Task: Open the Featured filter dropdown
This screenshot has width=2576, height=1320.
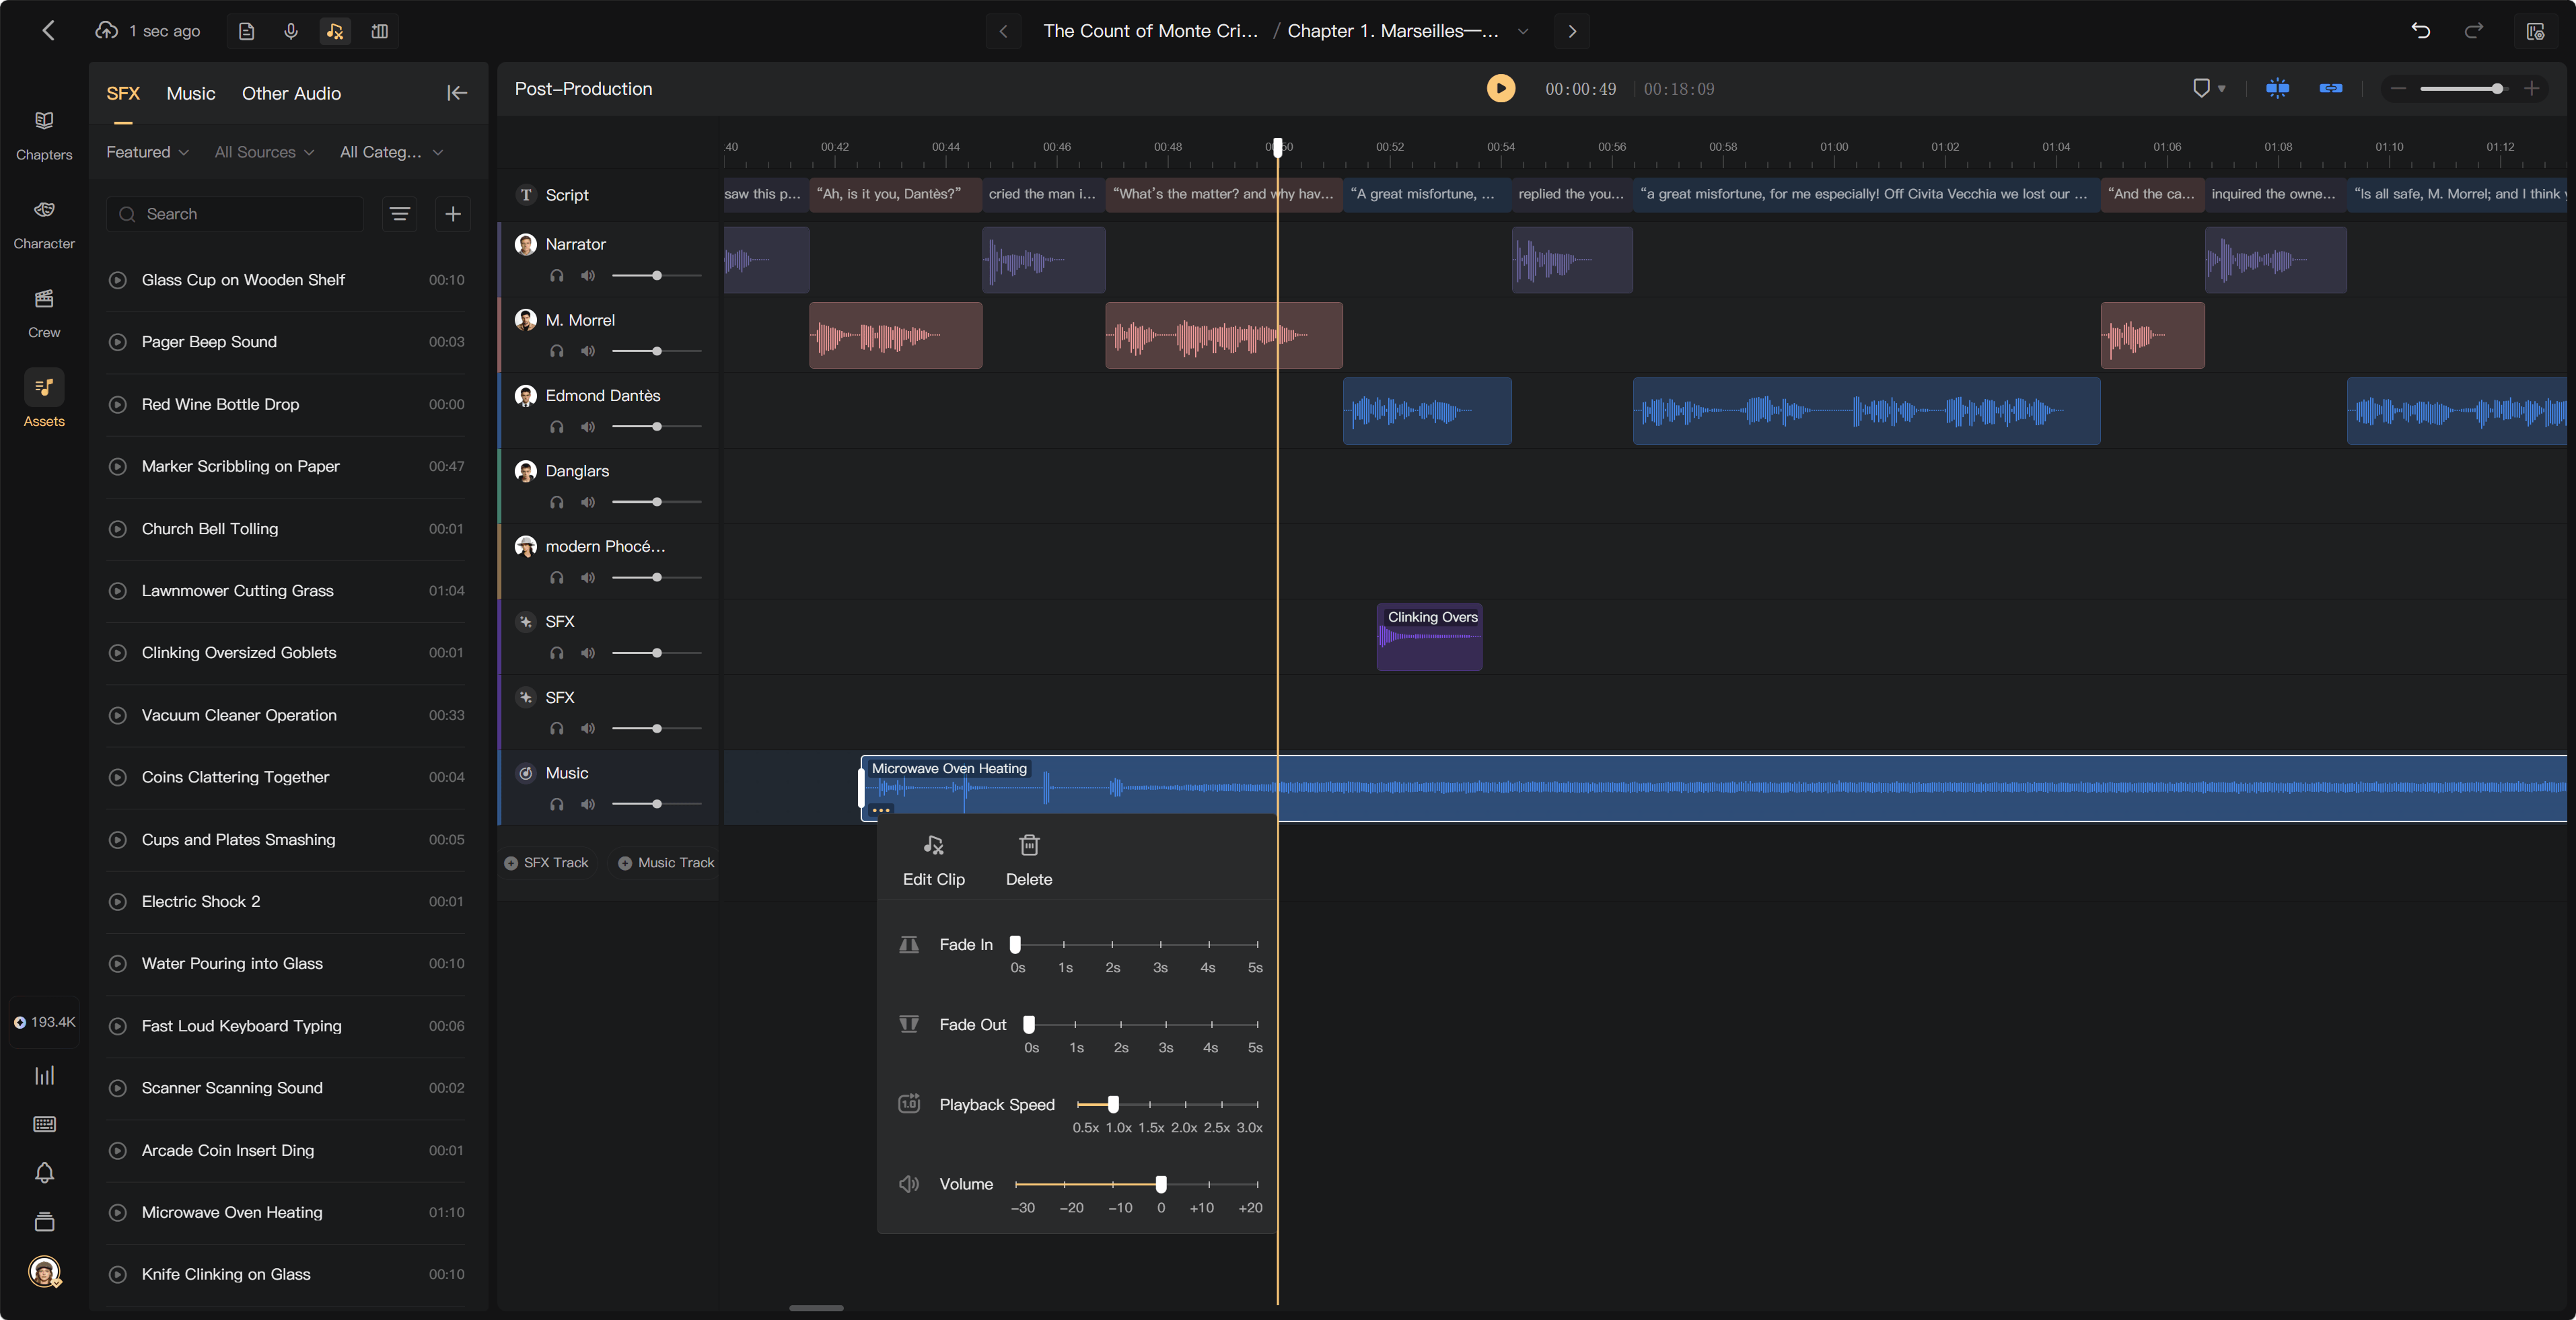Action: (147, 152)
